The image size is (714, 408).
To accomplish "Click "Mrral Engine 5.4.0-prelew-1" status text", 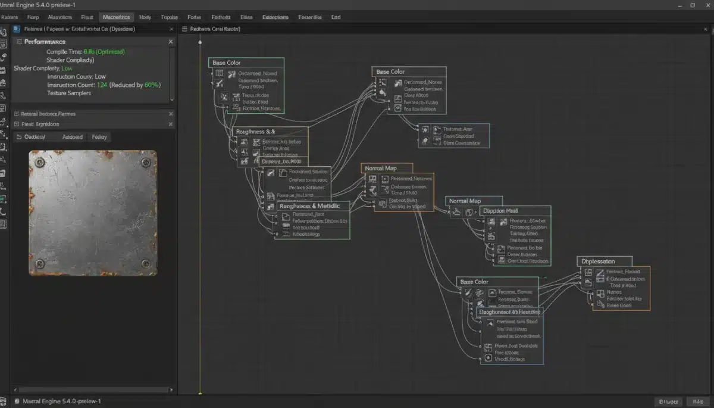I will point(62,402).
